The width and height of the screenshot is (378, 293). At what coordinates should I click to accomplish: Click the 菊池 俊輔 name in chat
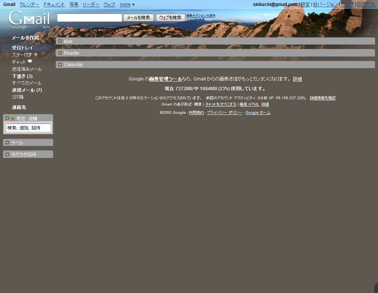[x=27, y=118]
